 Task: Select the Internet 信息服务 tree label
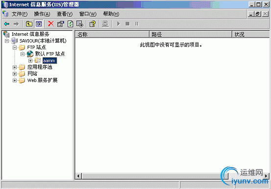pyautogui.click(x=30, y=34)
